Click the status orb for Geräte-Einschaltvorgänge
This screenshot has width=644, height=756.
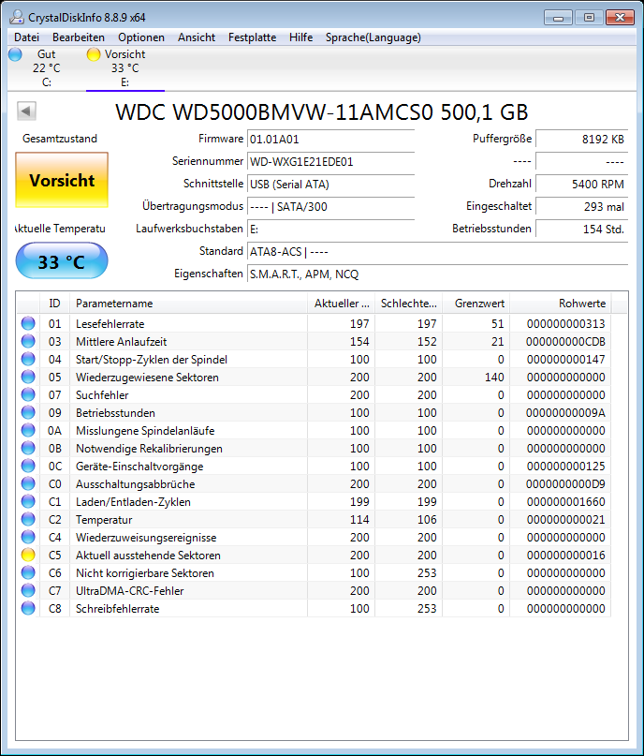point(28,467)
